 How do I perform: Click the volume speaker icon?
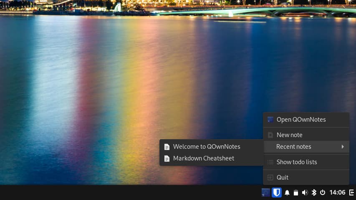click(x=305, y=192)
